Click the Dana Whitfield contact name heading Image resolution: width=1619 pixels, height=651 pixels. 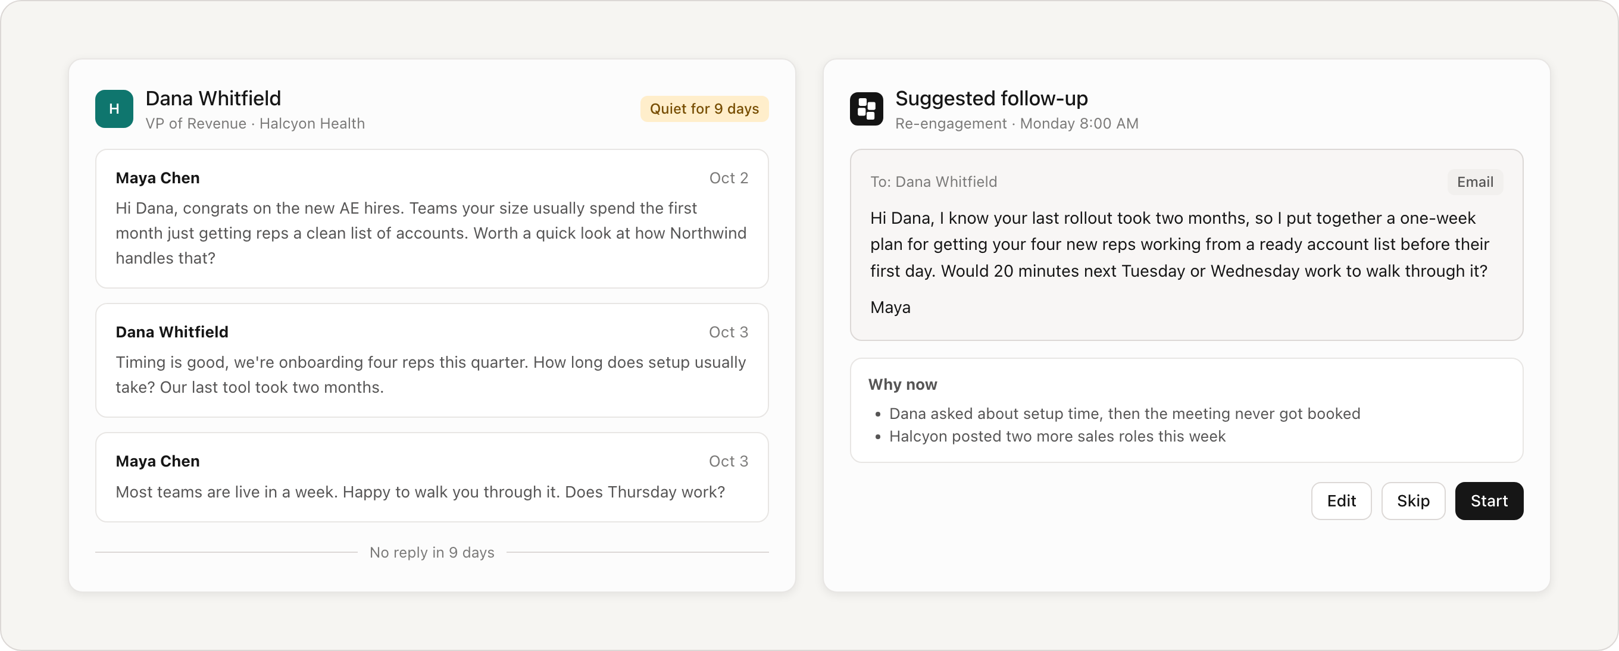(x=213, y=99)
